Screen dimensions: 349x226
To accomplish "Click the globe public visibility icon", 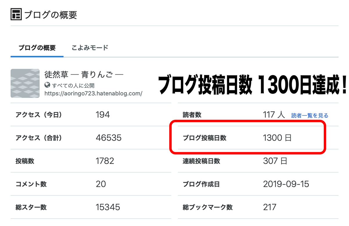I will (47, 85).
